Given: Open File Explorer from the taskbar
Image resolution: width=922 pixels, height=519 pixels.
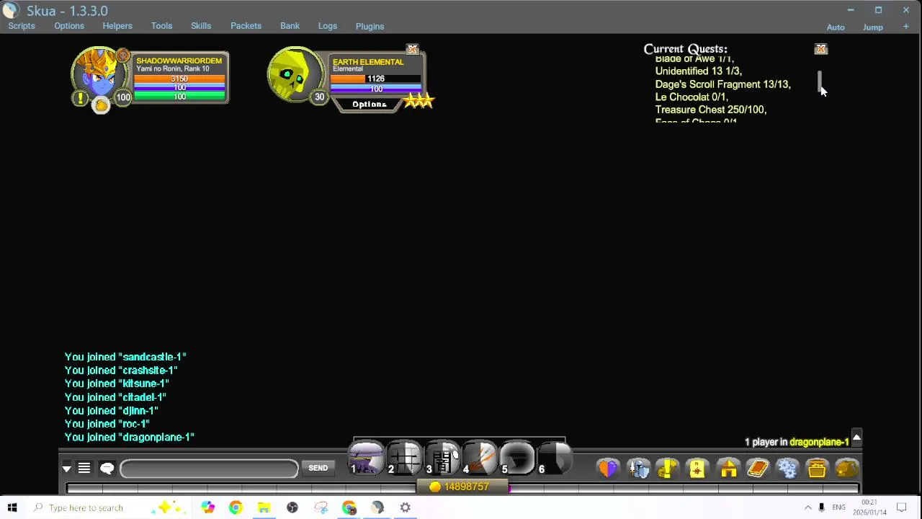Looking at the screenshot, I should click(264, 507).
